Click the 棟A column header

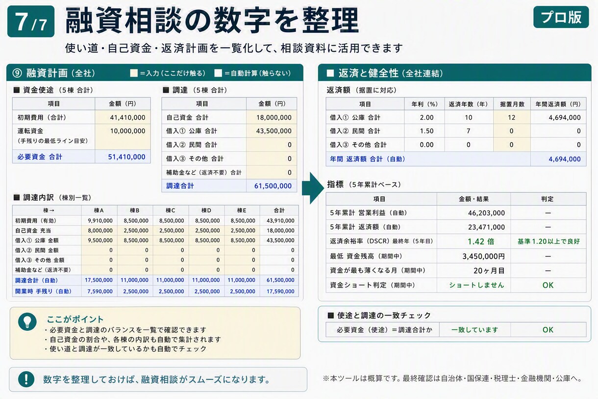coord(99,211)
